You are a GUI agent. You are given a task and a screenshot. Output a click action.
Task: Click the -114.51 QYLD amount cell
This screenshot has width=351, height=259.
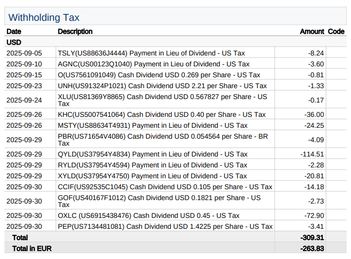pyautogui.click(x=312, y=154)
